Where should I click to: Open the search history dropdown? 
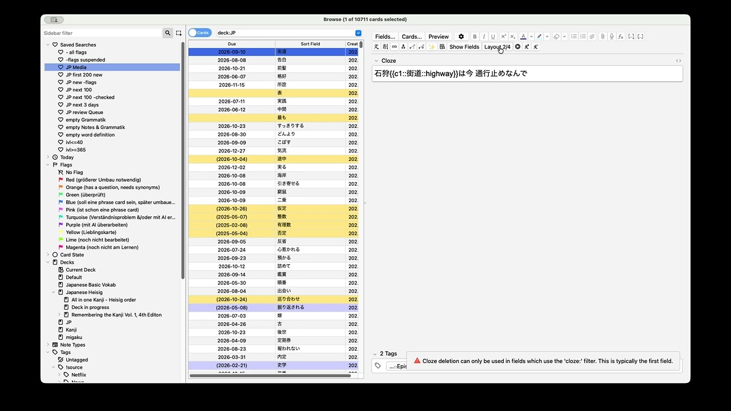[358, 33]
